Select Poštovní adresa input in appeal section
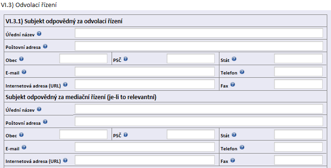The width and height of the screenshot is (331, 168). [x=199, y=46]
